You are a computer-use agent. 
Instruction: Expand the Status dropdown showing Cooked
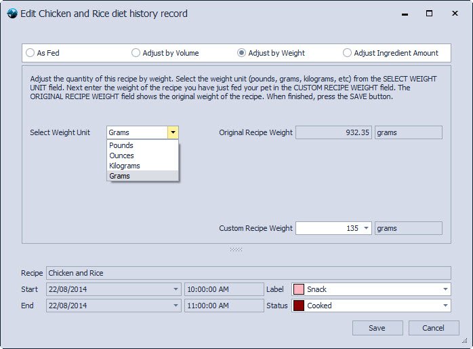point(445,306)
